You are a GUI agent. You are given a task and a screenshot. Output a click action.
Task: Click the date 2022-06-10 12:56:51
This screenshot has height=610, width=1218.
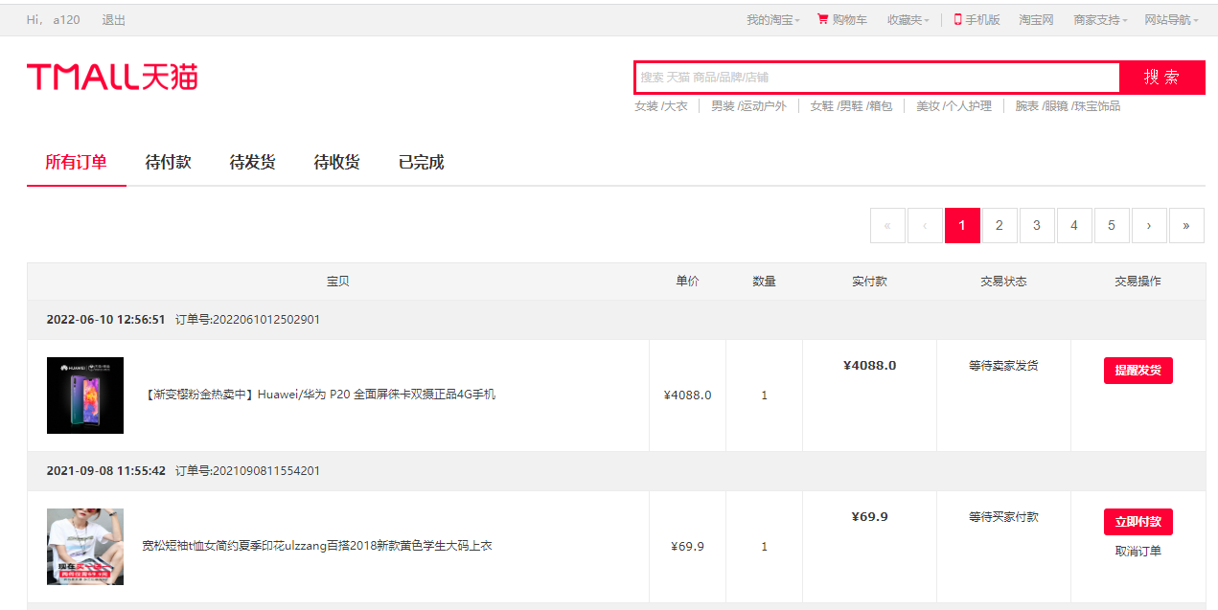[106, 320]
